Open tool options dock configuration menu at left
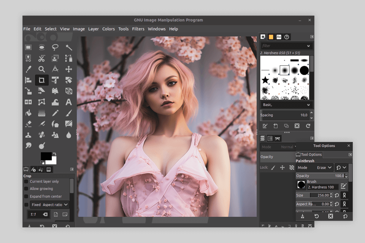This screenshot has height=243, width=365. coord(72,169)
